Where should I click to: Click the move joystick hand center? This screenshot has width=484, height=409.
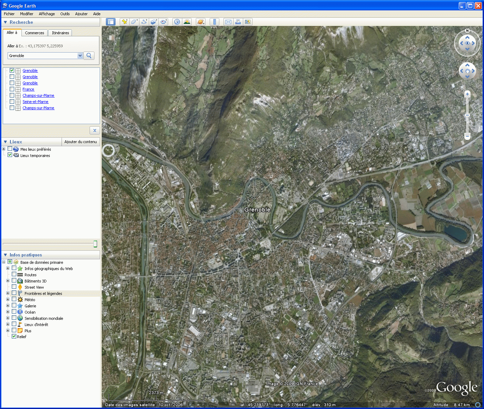click(x=467, y=71)
